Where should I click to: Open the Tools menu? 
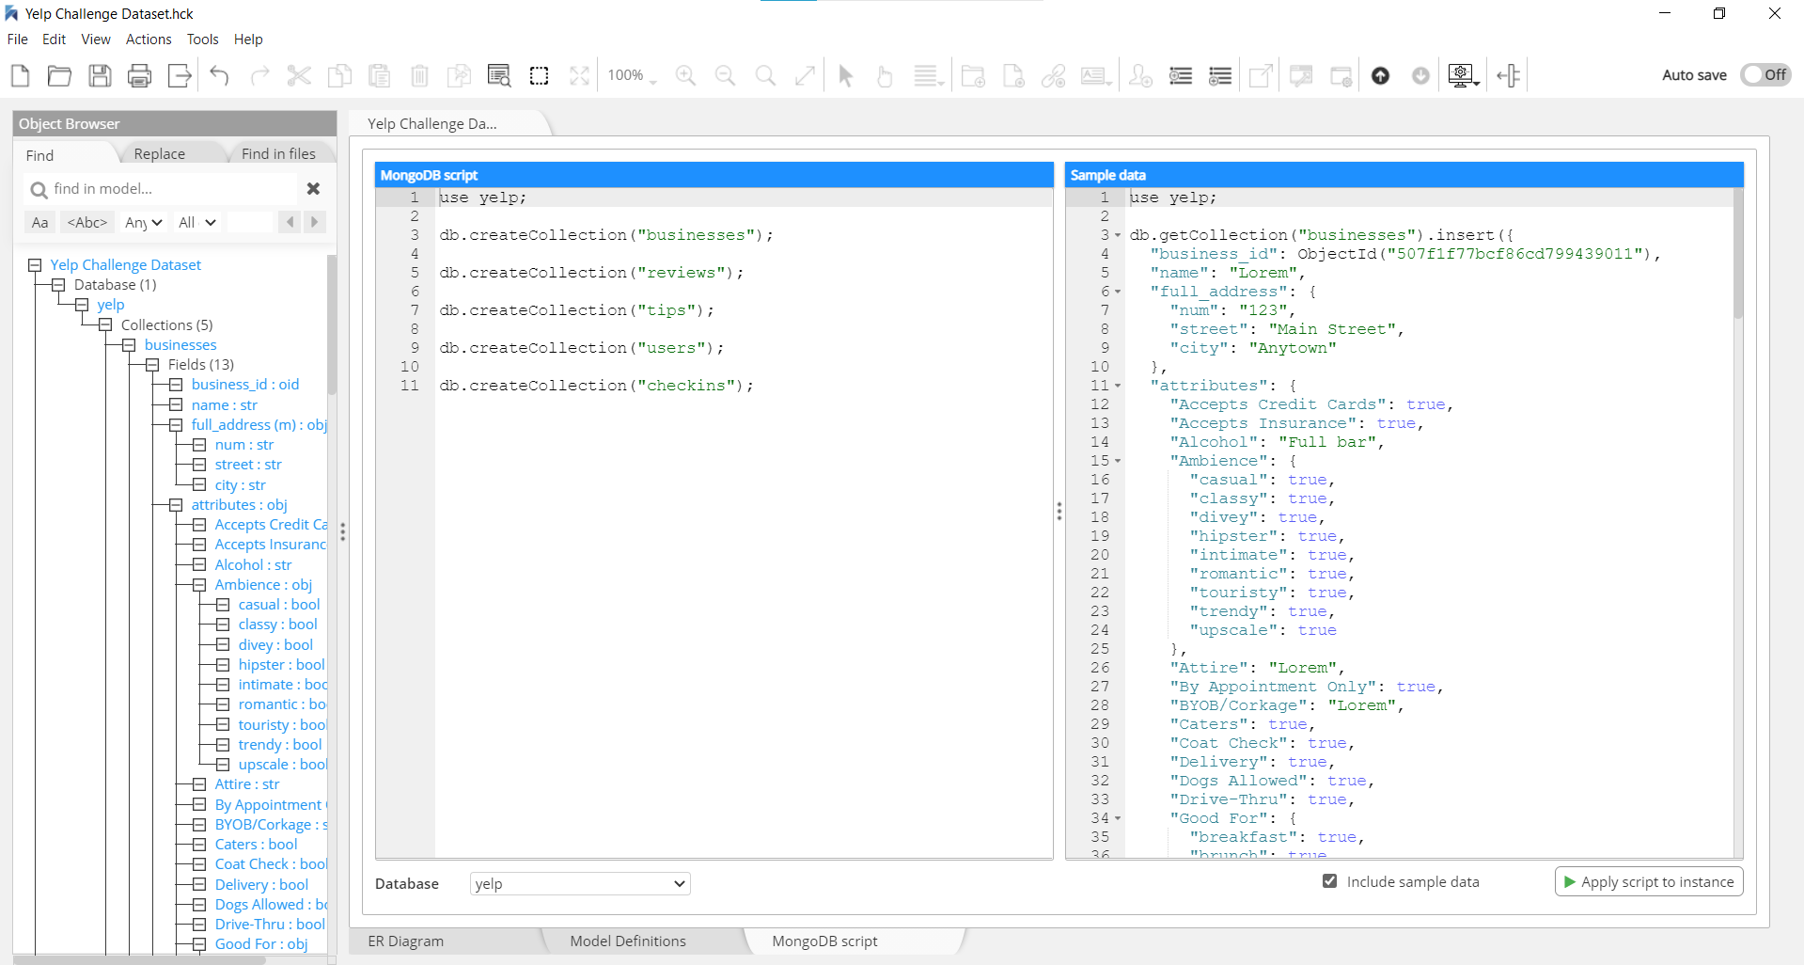pyautogui.click(x=202, y=40)
